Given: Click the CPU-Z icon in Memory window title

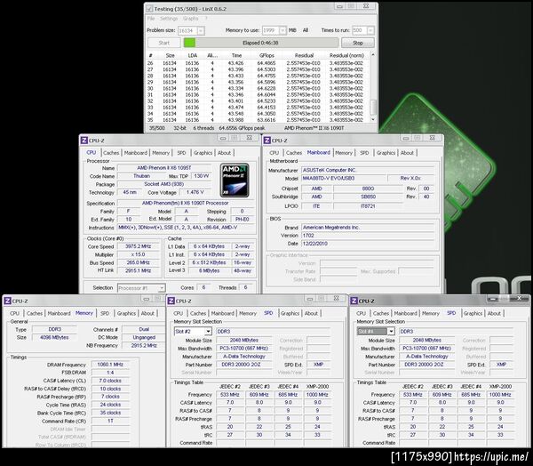Looking at the screenshot, I should click(7, 301).
